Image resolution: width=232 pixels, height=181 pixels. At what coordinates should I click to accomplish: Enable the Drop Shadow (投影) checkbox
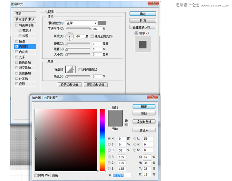(x=16, y=84)
